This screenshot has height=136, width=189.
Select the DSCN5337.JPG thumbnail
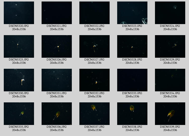pyautogui.click(x=94, y=114)
